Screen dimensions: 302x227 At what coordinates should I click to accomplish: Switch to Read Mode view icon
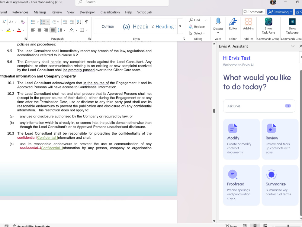tap(245, 226)
